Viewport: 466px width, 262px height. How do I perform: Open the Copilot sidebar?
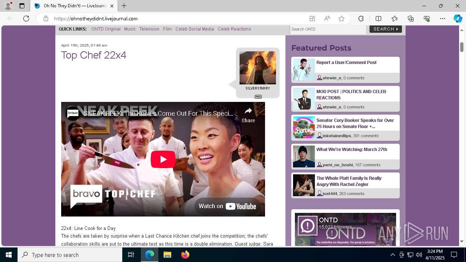[x=458, y=19]
